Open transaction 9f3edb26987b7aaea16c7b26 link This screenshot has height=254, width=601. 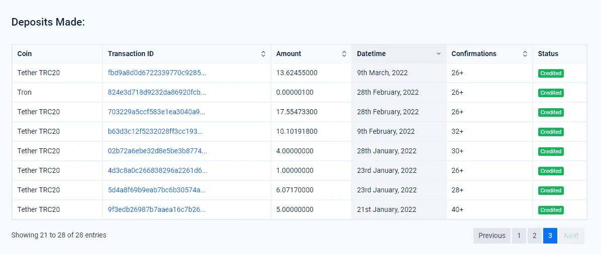(x=156, y=209)
